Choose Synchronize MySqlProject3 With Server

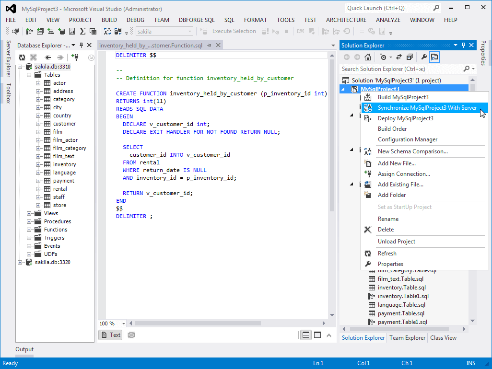(x=425, y=108)
